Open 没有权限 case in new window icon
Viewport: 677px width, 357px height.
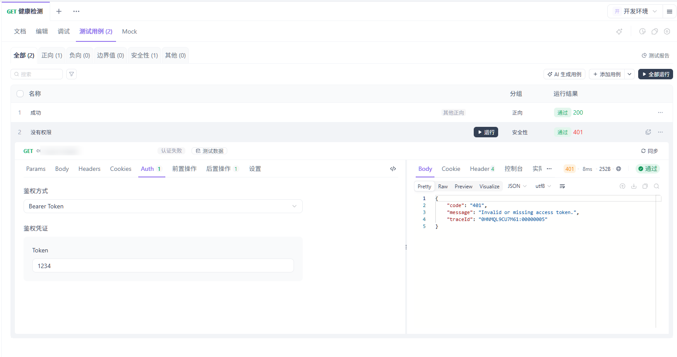coord(648,132)
